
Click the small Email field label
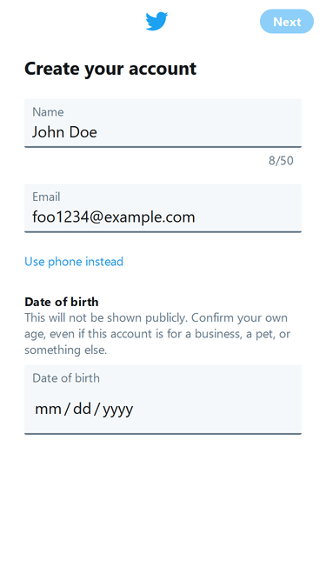pos(46,197)
